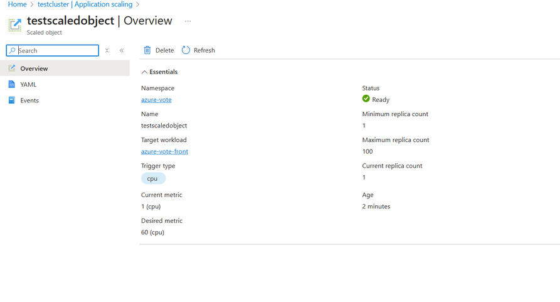Collapse the sidebar with double chevron
This screenshot has height=302, width=560.
coord(122,50)
